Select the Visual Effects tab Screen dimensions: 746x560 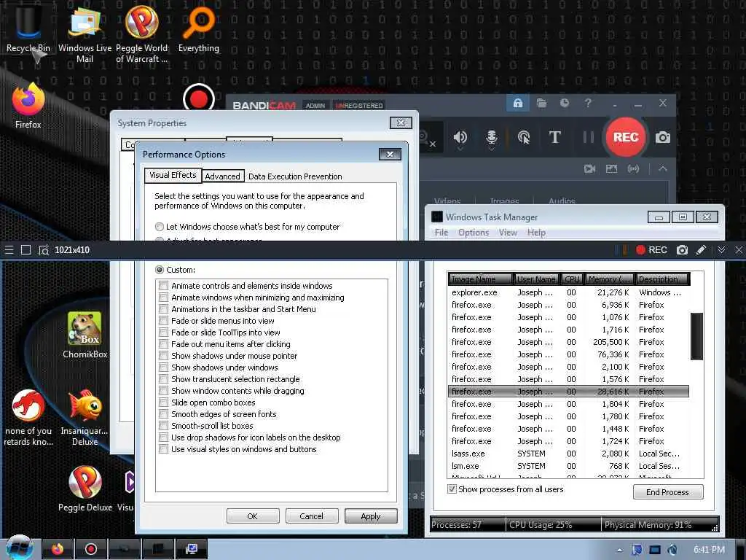click(173, 175)
